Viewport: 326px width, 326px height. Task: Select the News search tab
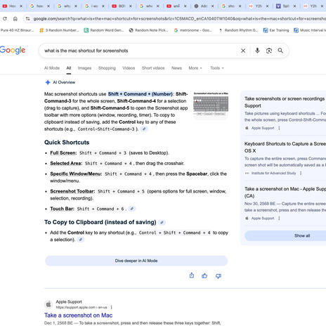click(176, 68)
